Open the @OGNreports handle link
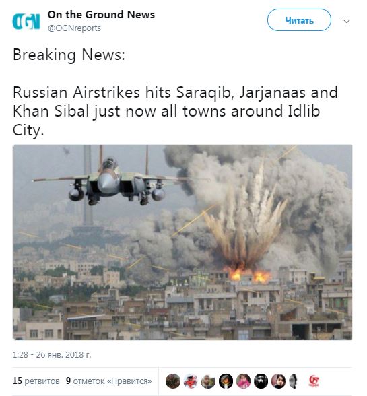Image resolution: width=367 pixels, height=396 pixels. (74, 28)
